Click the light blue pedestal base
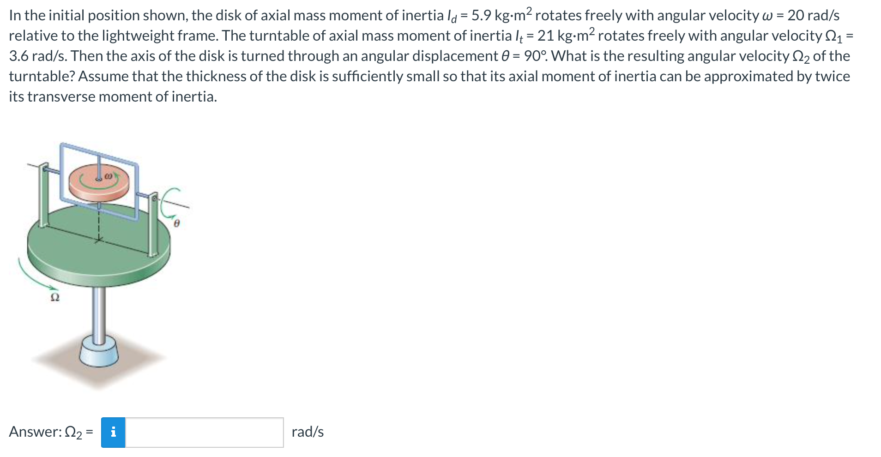 click(99, 351)
